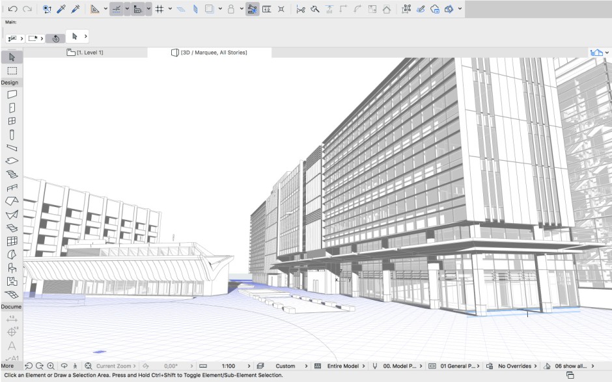Click the More button in toolbox
612x382 pixels.
(7, 366)
